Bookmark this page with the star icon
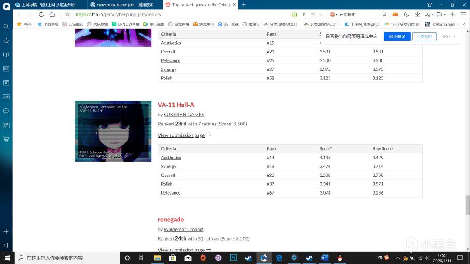 pyautogui.click(x=67, y=14)
